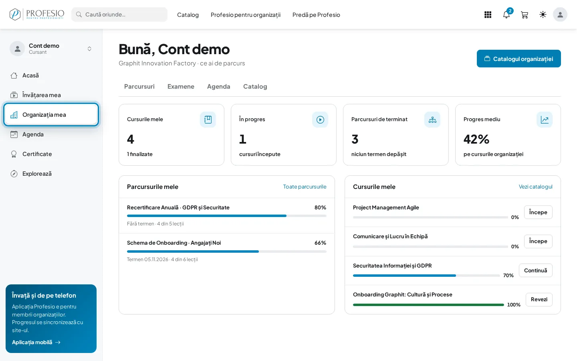This screenshot has height=361, width=577.
Task: Click the Explorează compass icon
Action: 14,174
